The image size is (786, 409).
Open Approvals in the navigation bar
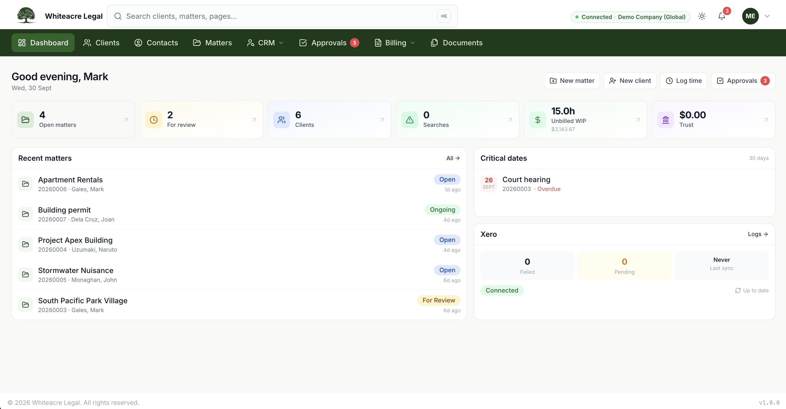tap(329, 43)
